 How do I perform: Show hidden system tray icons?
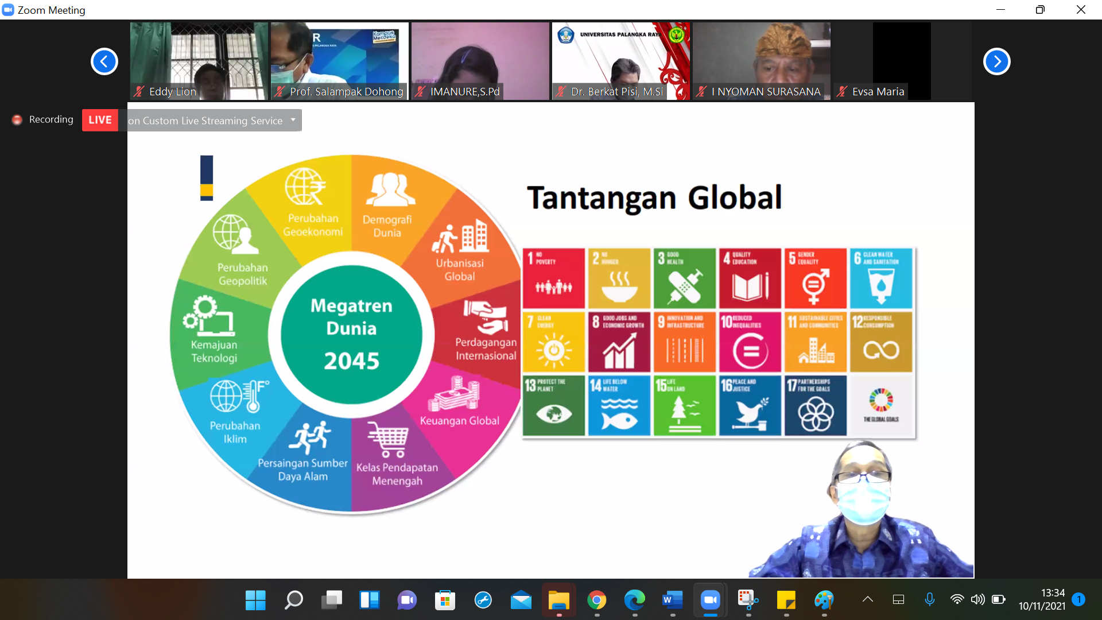click(867, 599)
